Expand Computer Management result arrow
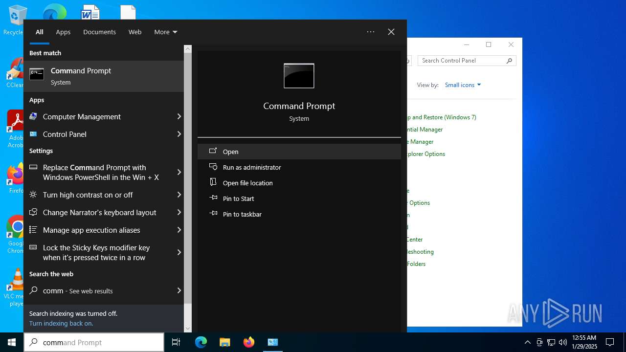The image size is (626, 352). 179,116
